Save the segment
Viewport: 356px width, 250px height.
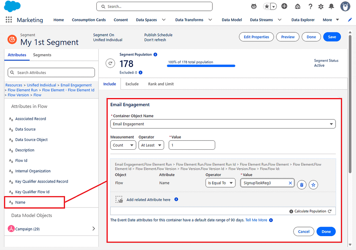click(332, 37)
